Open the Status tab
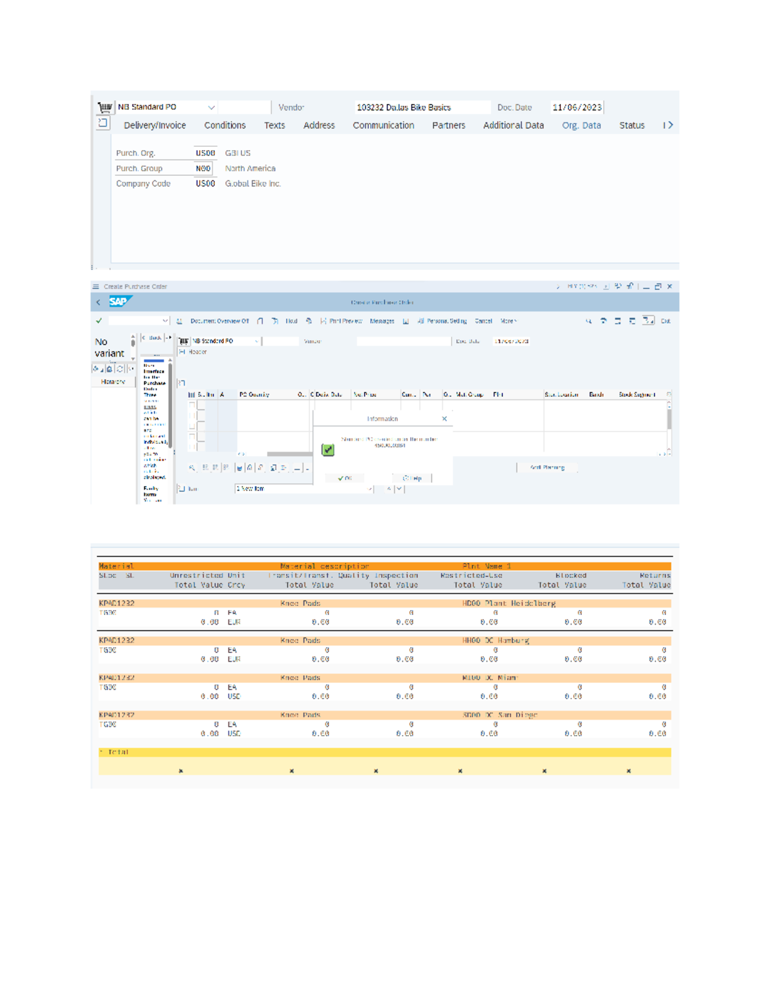The image size is (770, 996). [631, 125]
